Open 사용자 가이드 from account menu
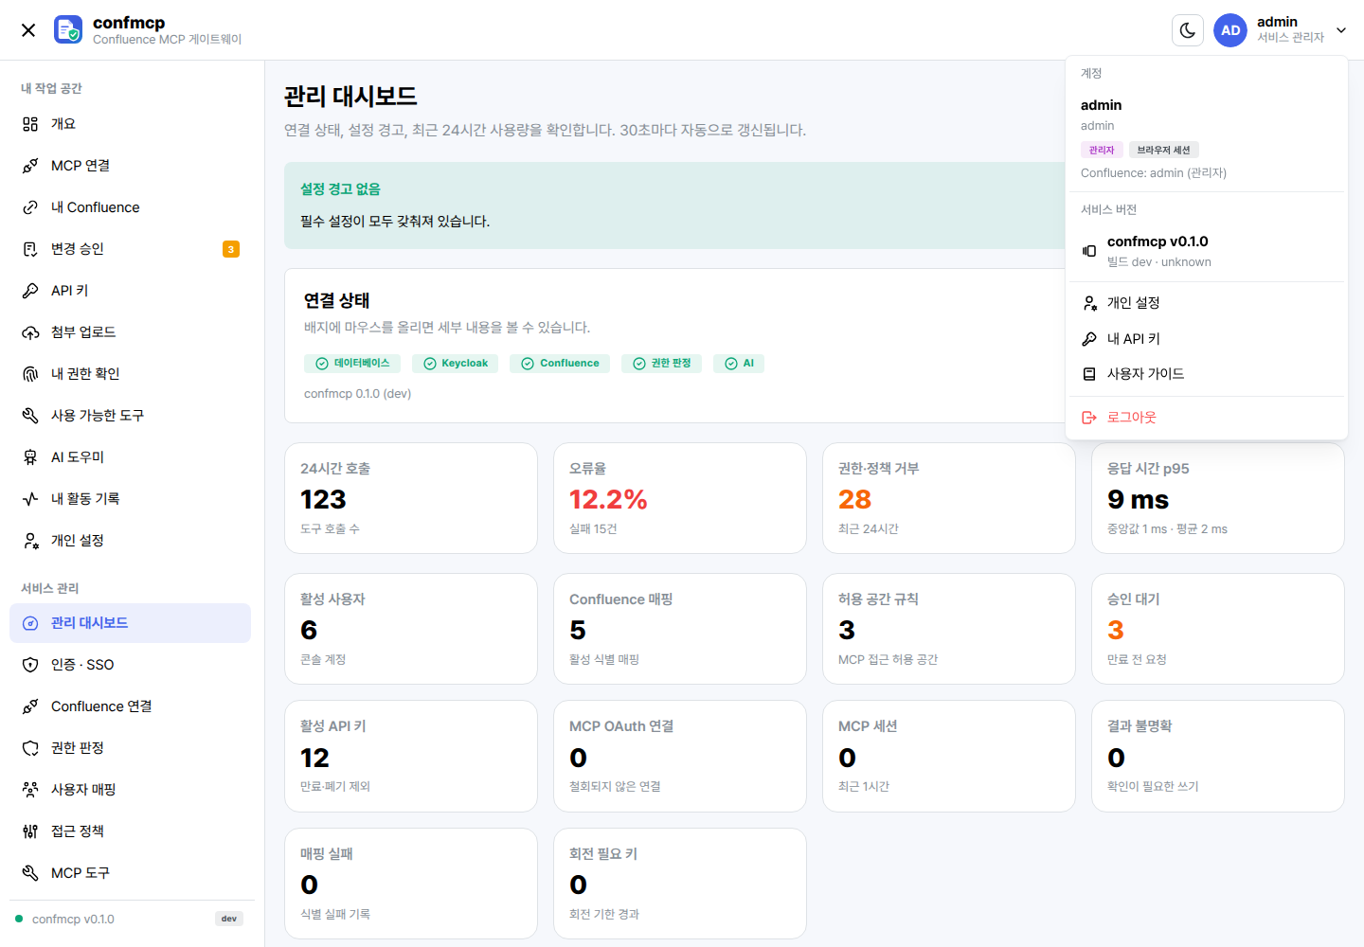Image resolution: width=1364 pixels, height=947 pixels. (1207, 374)
